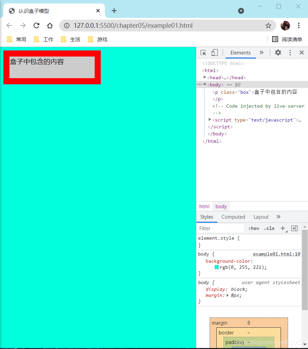Image resolution: width=308 pixels, height=349 pixels.
Task: View site information icon in address bar
Action: [67, 26]
